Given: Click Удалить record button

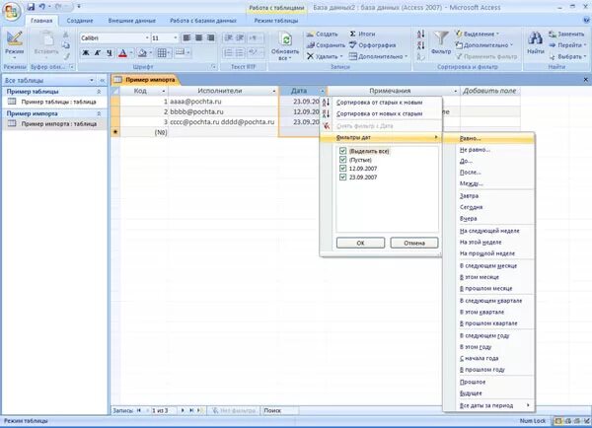Looking at the screenshot, I should 324,56.
